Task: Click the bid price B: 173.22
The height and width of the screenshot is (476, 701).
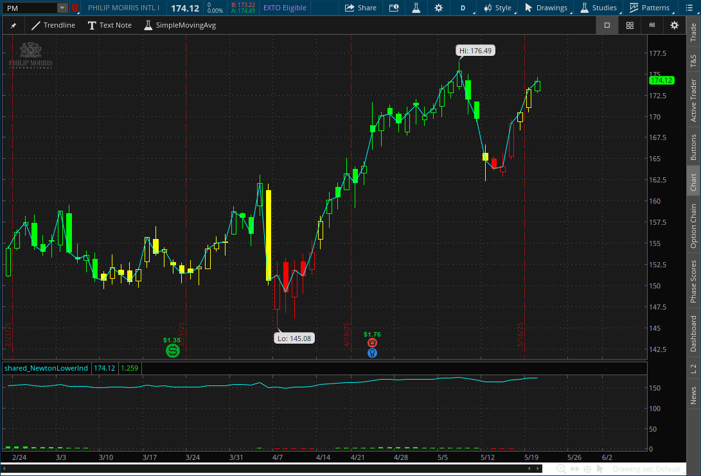Action: 244,5
